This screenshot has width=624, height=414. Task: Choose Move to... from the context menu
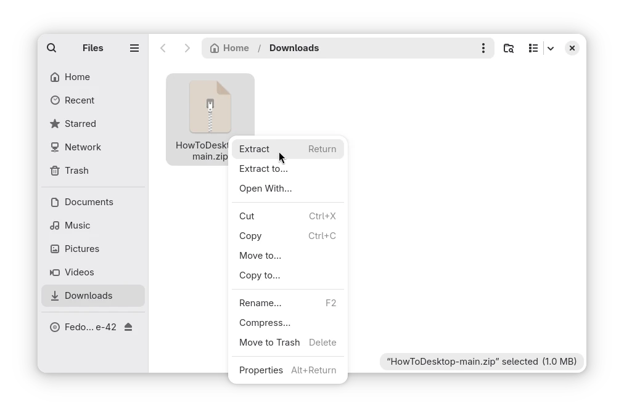288,256
